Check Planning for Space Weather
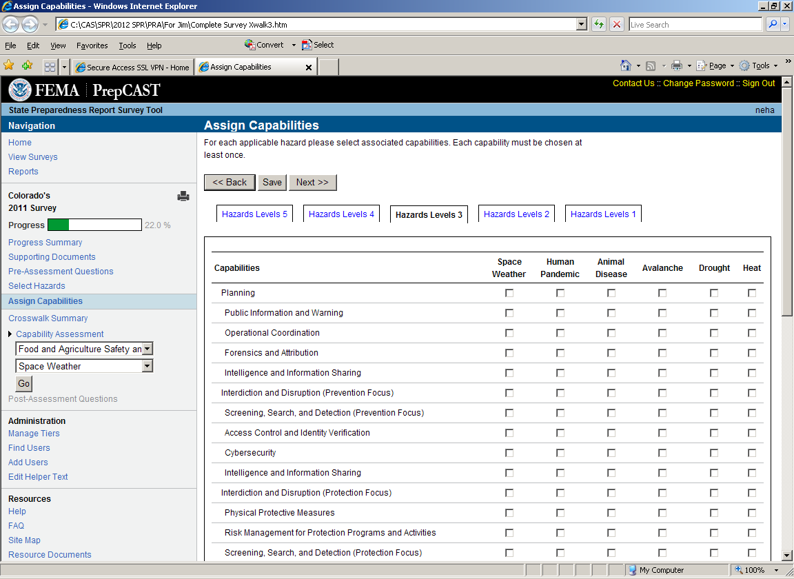Viewport: 794px width, 579px height. coord(509,293)
